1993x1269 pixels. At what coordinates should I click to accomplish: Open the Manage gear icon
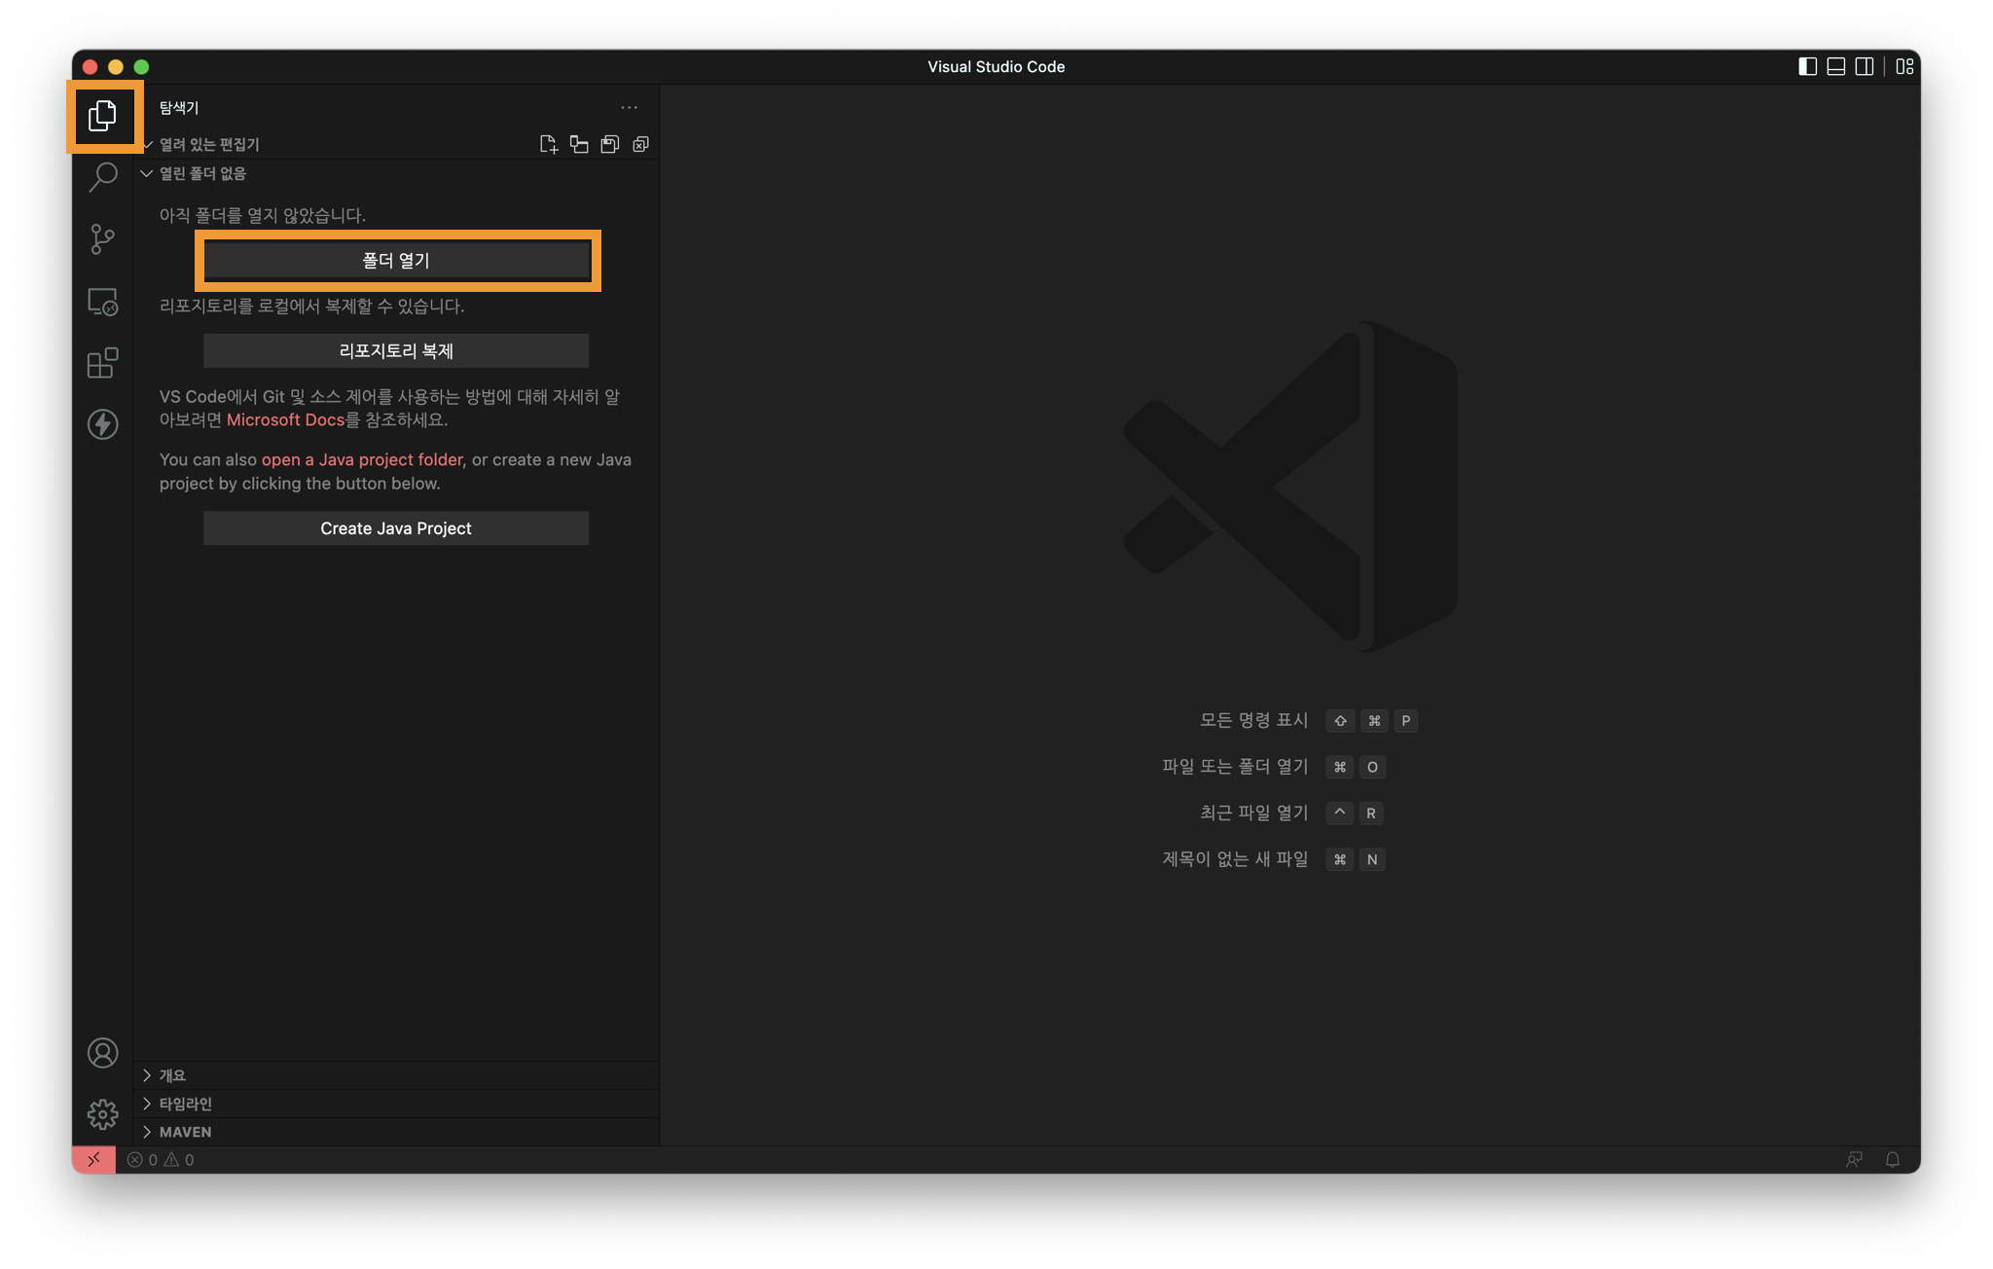click(x=102, y=1114)
